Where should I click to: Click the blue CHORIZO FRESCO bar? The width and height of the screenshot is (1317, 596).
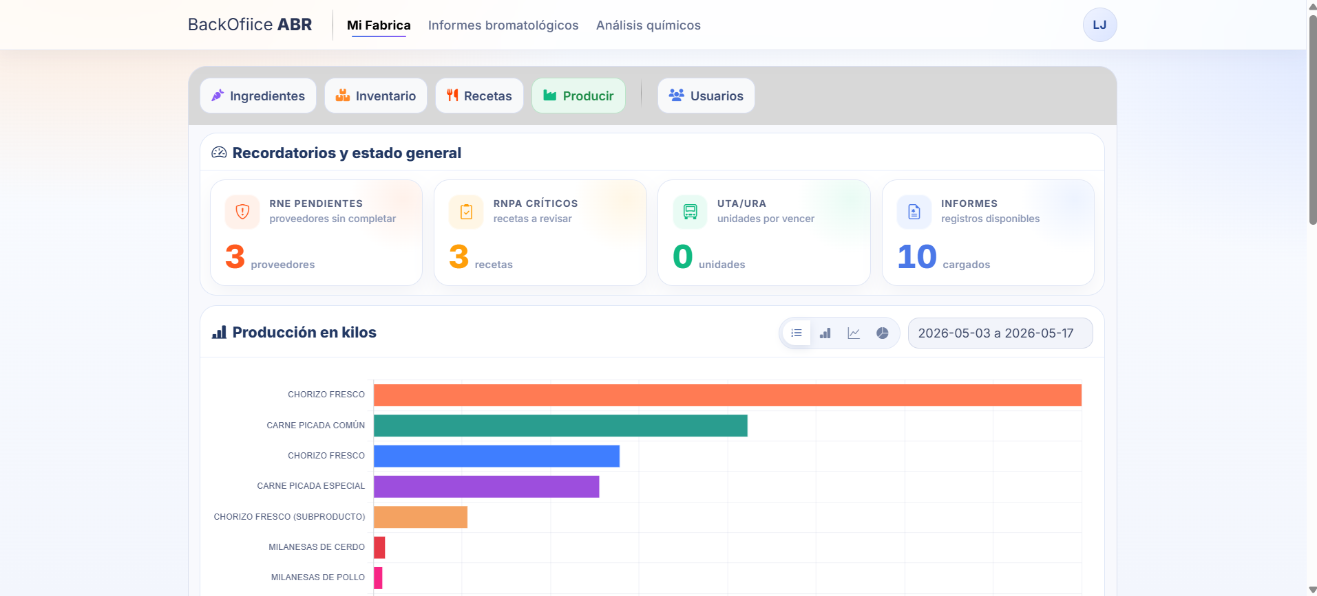496,456
